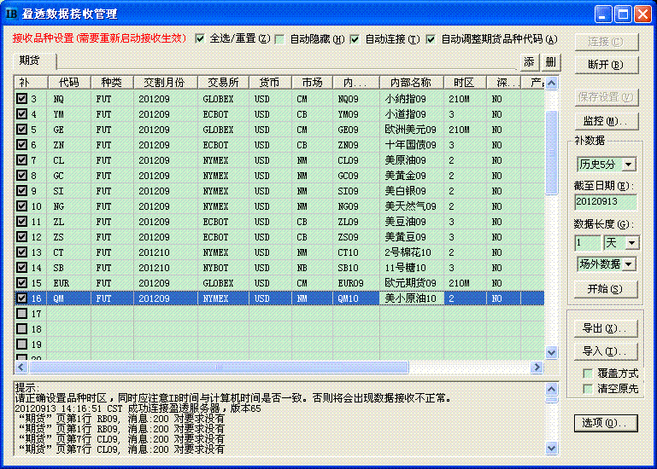
Task: Click the table's vertical scrollbar down arrow
Action: point(551,352)
